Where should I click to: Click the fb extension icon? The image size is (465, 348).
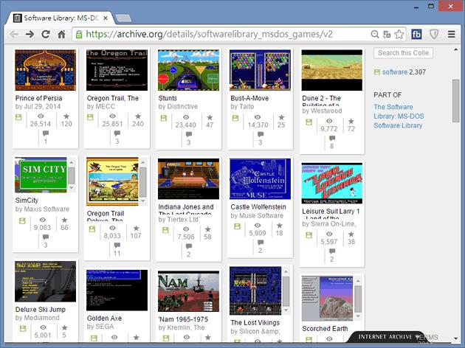pyautogui.click(x=416, y=34)
